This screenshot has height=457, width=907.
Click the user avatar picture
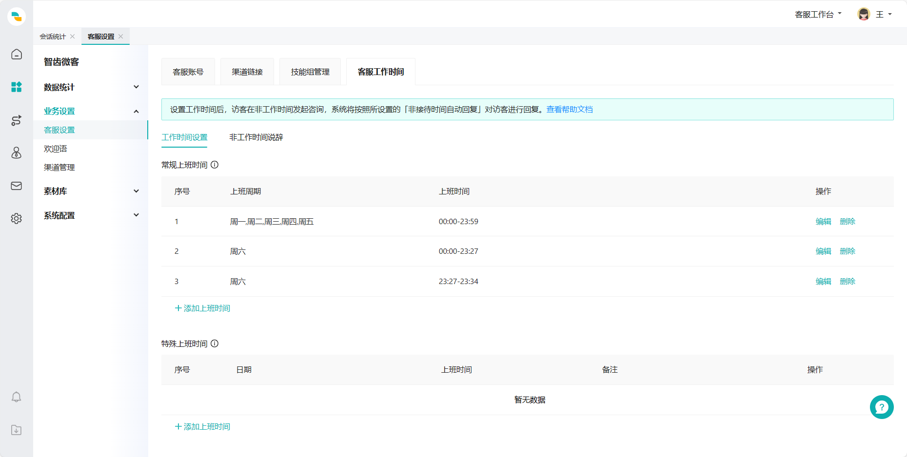(864, 14)
